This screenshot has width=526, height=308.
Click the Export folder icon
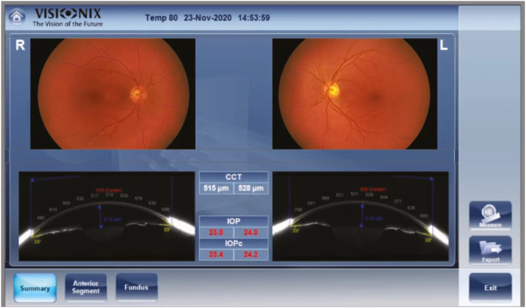[490, 250]
